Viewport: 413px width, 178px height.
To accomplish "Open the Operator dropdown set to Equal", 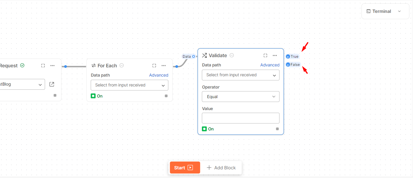I will pyautogui.click(x=240, y=97).
